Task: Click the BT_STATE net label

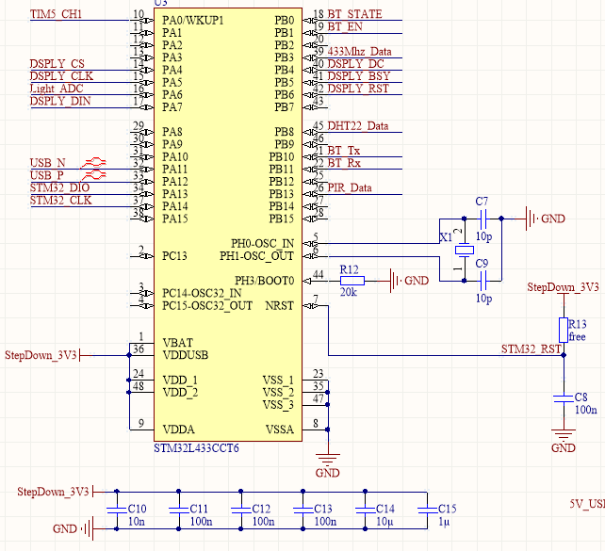Action: [354, 14]
